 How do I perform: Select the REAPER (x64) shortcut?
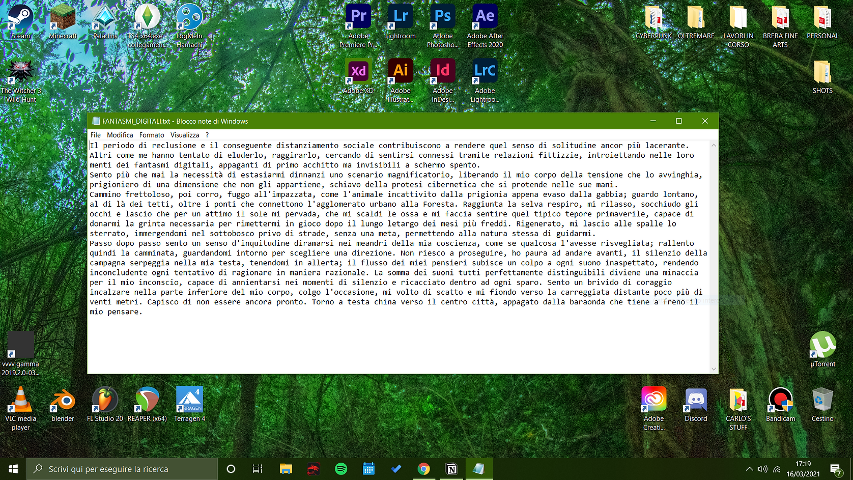147,405
